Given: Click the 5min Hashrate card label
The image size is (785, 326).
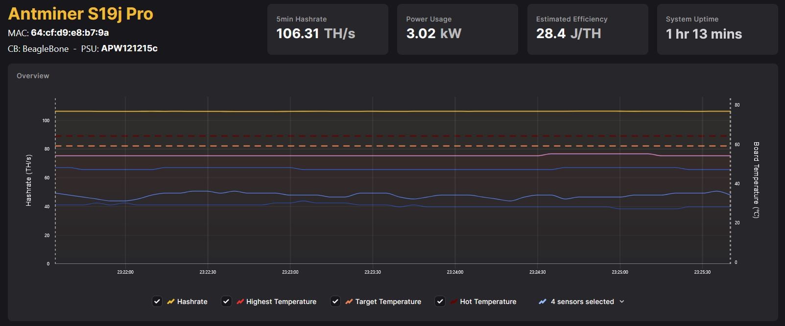Looking at the screenshot, I should [302, 19].
